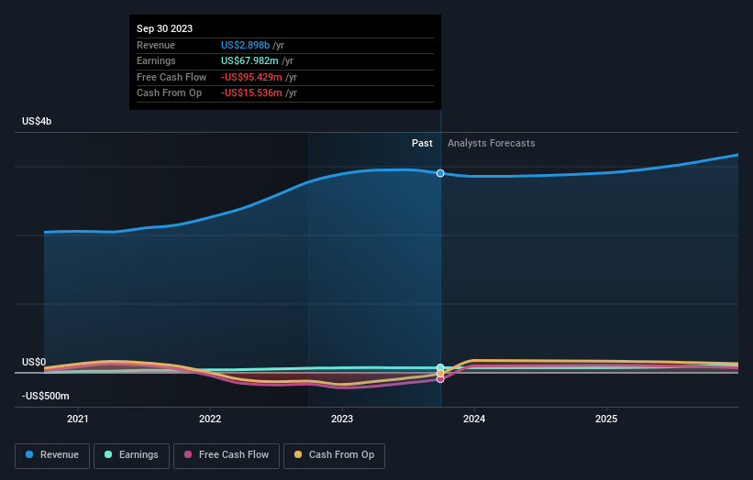Click the Revenue data point marker on the blue line
753x480 pixels.
[x=440, y=173]
